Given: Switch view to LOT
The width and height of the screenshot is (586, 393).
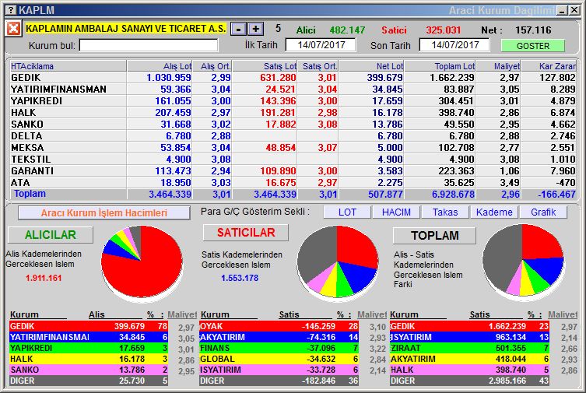Looking at the screenshot, I should tap(347, 212).
